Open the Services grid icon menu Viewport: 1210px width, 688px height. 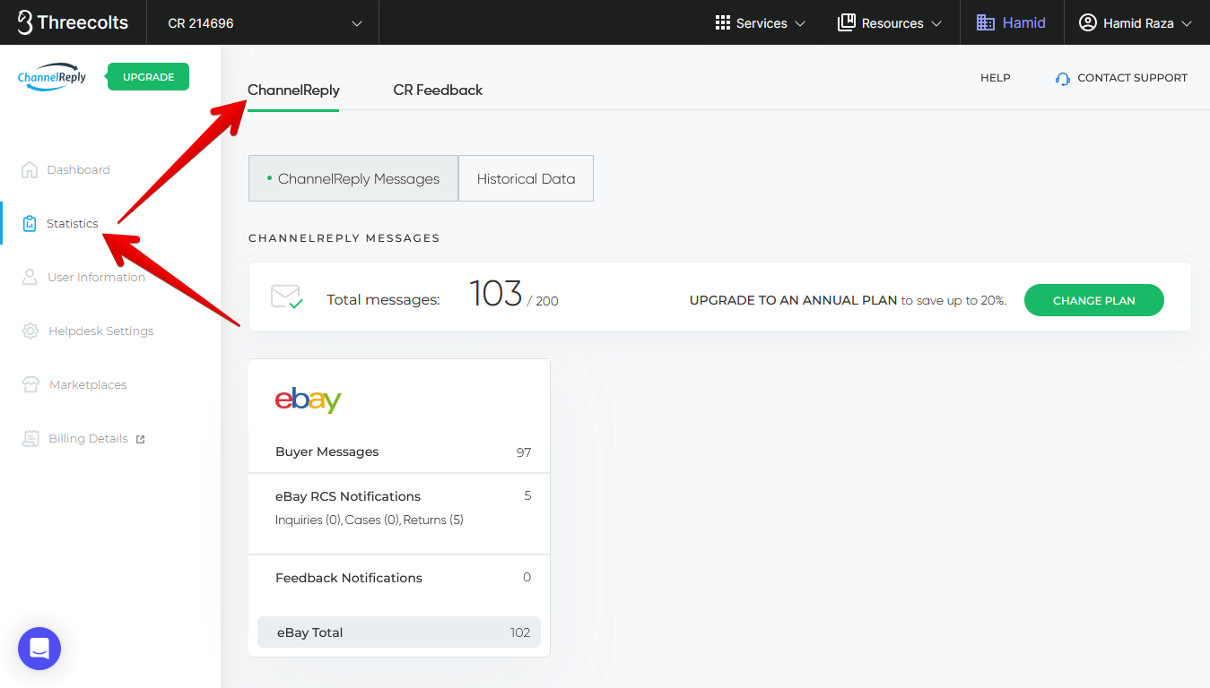[723, 23]
